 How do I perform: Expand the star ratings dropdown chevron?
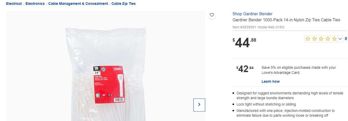pyautogui.click(x=340, y=39)
